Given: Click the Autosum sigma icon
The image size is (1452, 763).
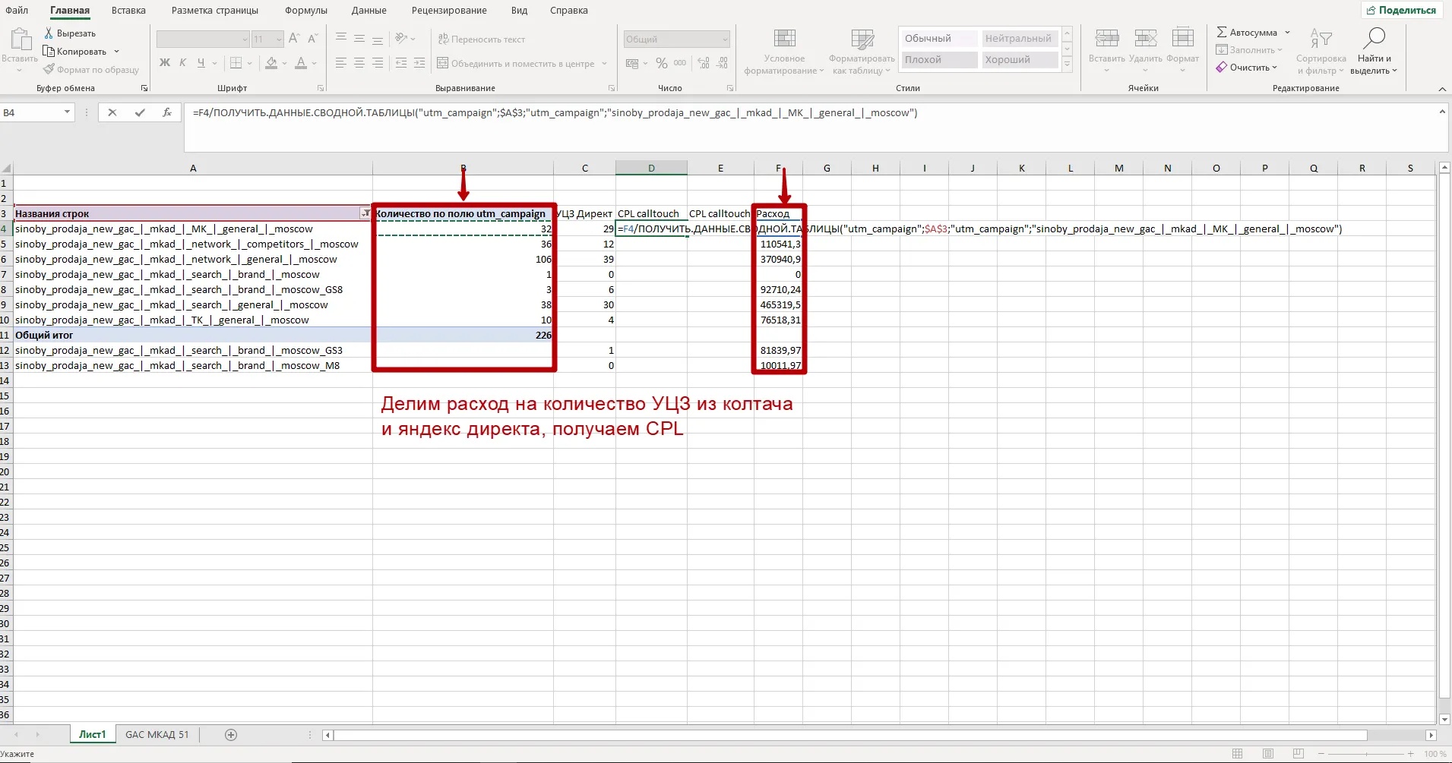Looking at the screenshot, I should point(1221,33).
